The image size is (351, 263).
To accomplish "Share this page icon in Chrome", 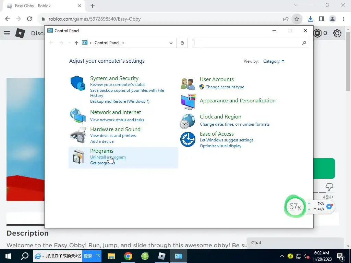I will (x=286, y=19).
